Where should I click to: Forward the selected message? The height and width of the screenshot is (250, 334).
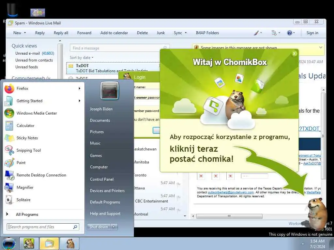click(84, 33)
